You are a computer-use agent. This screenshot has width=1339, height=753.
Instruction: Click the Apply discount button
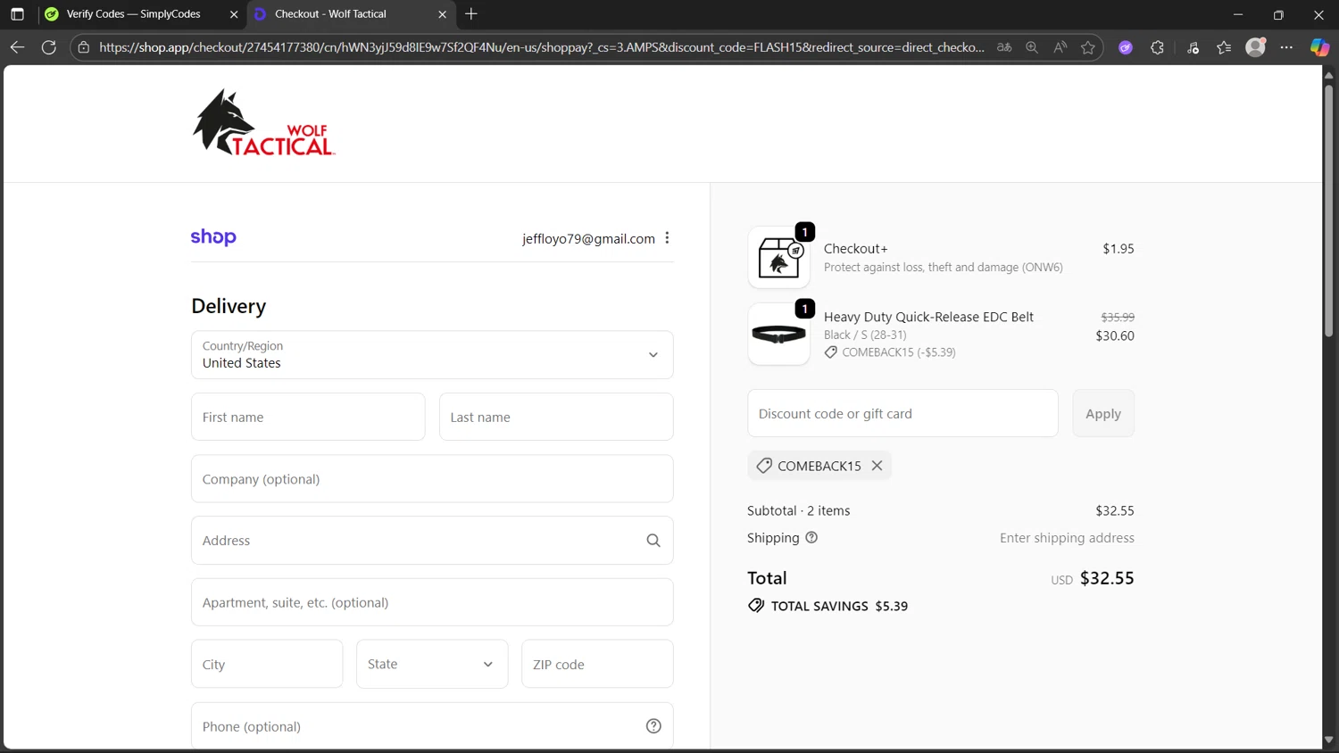1103,413
